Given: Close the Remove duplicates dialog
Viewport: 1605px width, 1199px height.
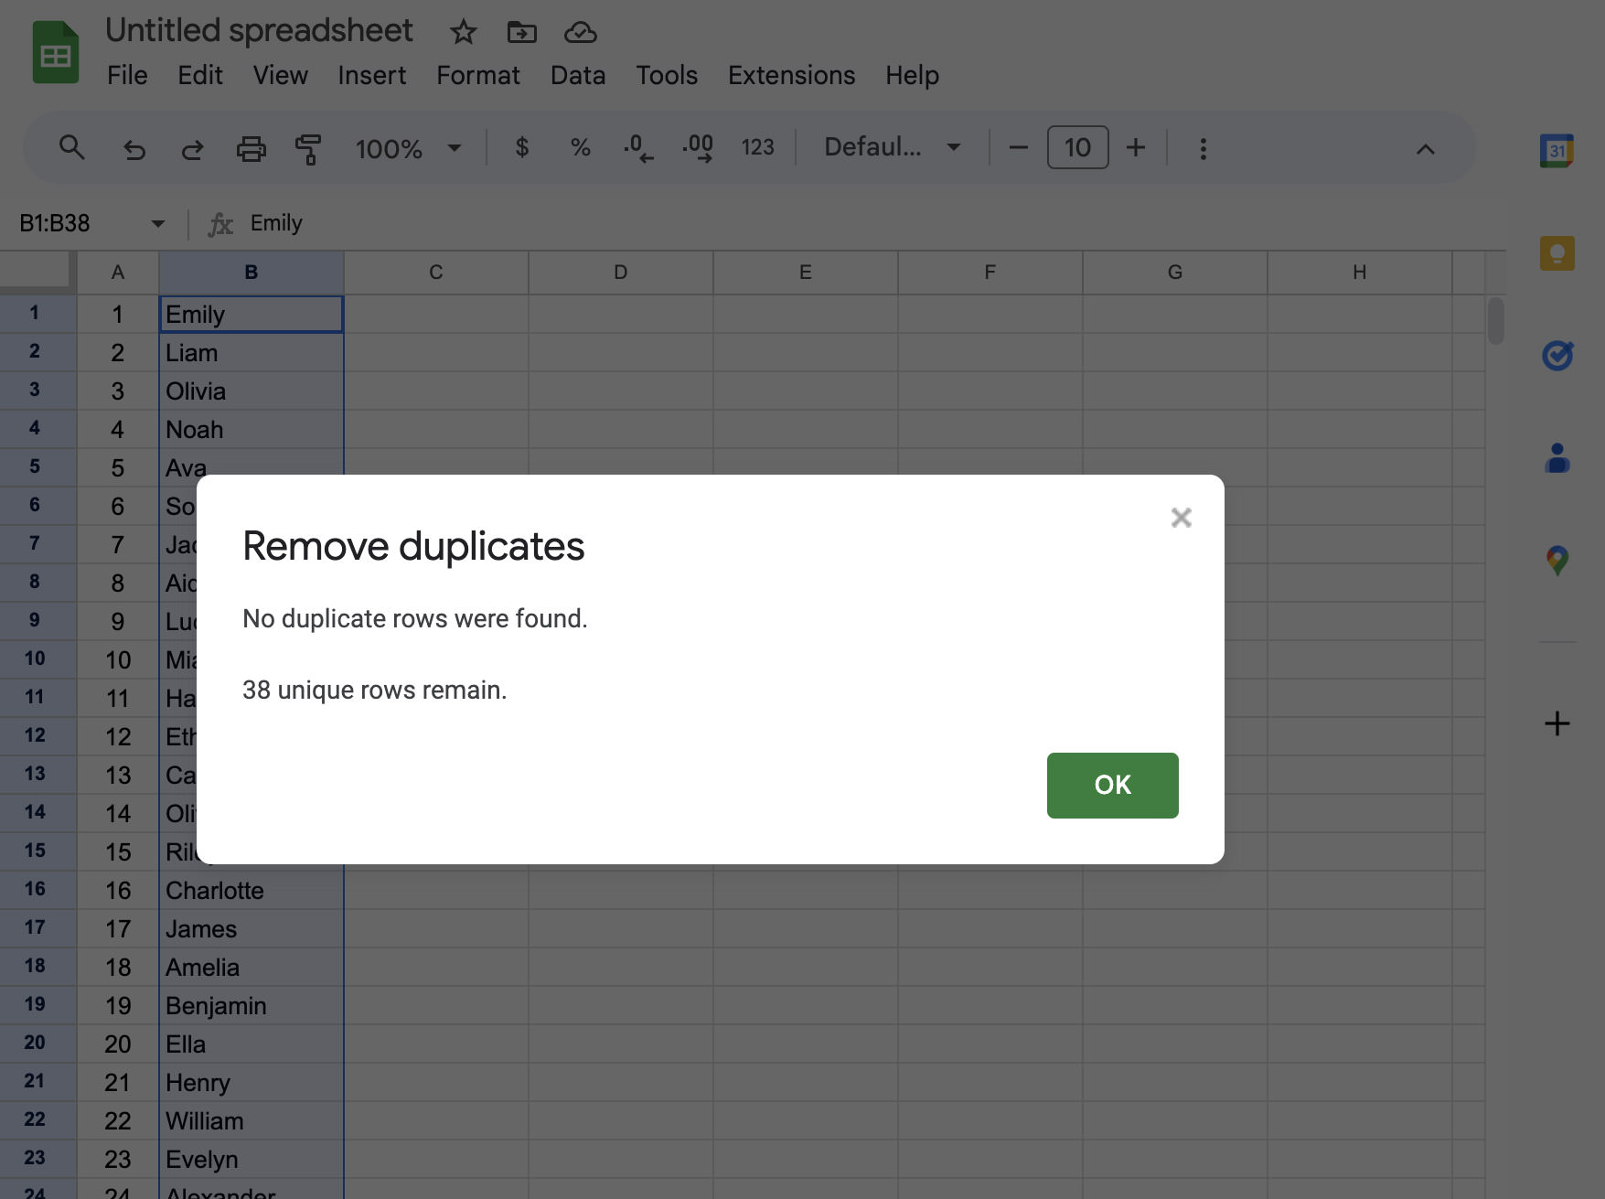Looking at the screenshot, I should coord(1181,518).
